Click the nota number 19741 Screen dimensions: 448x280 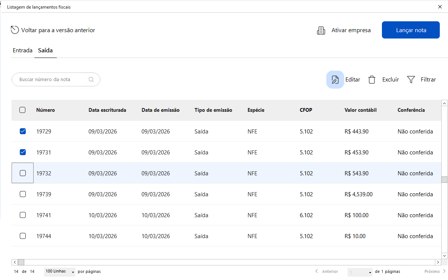(x=44, y=215)
